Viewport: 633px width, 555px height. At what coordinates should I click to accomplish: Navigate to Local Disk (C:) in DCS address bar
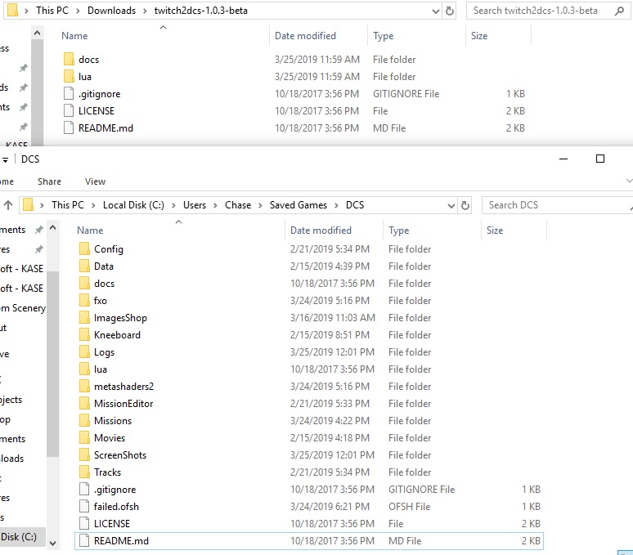[x=133, y=205]
